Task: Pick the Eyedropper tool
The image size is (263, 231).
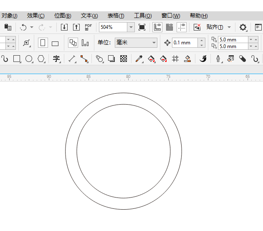Action: pos(139,59)
